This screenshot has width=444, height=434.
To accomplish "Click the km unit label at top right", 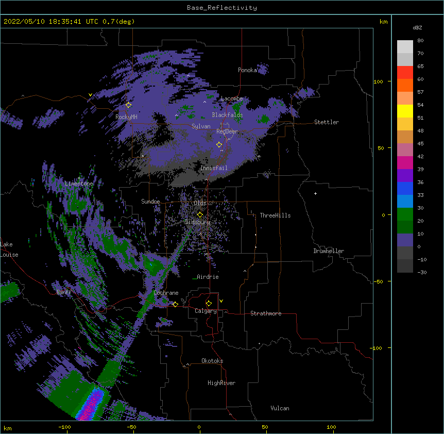I will [x=384, y=22].
